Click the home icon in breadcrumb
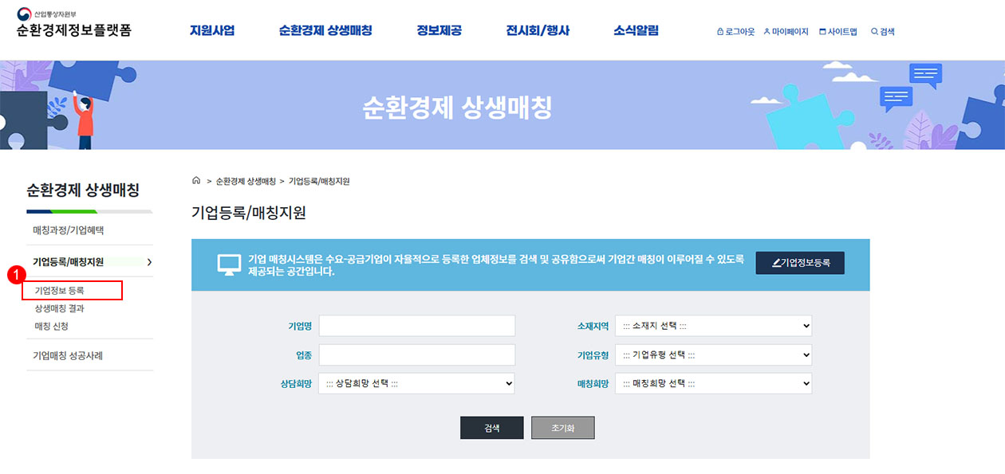Screen dimensions: 1005x474 coord(196,181)
